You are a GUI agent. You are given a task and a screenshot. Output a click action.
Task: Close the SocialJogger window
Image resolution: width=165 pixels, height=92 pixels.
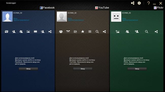pos(161,3)
